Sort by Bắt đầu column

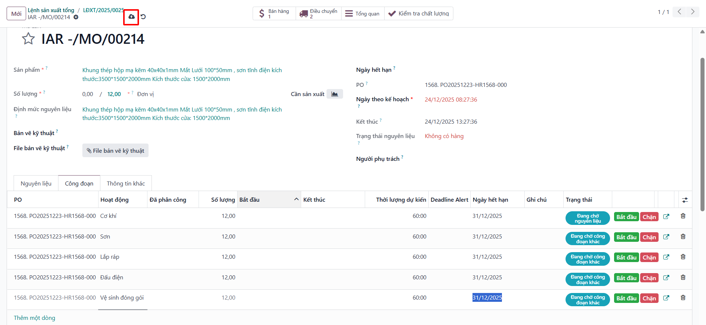[269, 199]
